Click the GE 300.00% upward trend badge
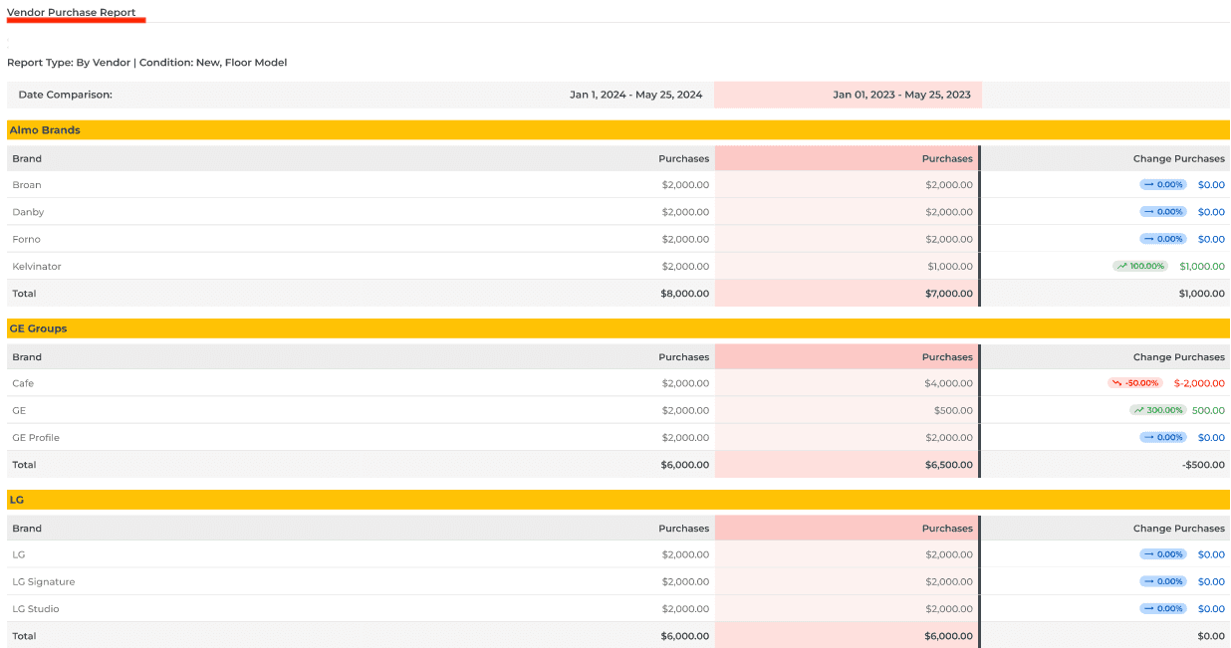This screenshot has width=1231, height=648. 1158,410
